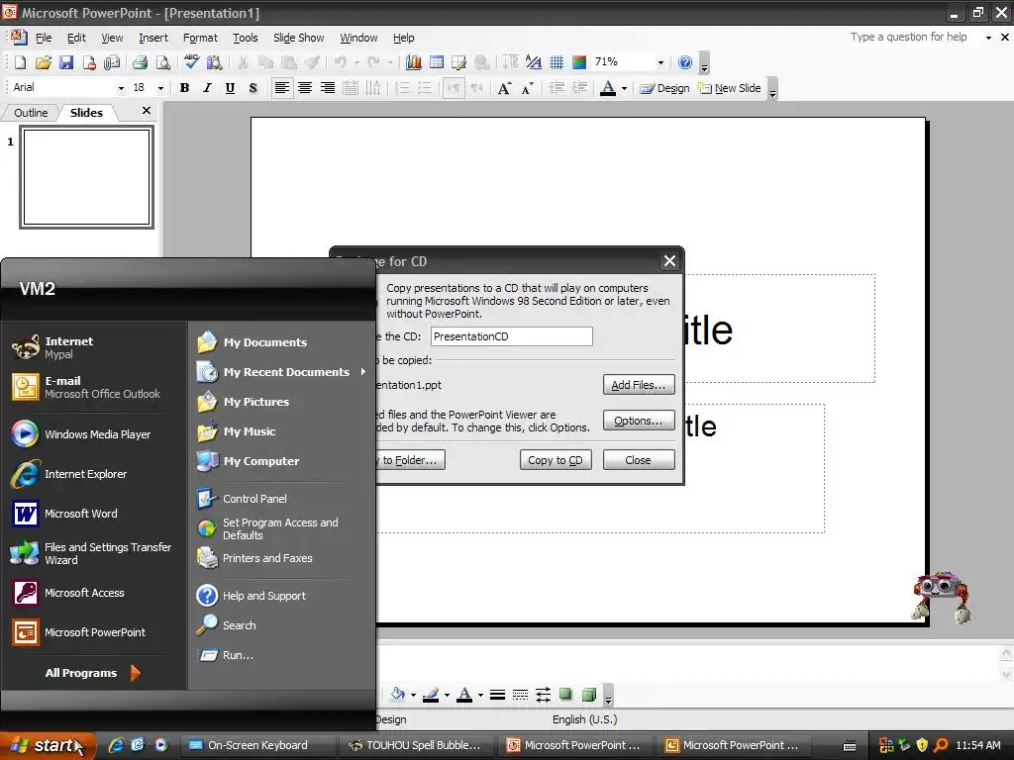The height and width of the screenshot is (760, 1014).
Task: Expand fill color arrow in drawing toolbar
Action: [x=413, y=696]
